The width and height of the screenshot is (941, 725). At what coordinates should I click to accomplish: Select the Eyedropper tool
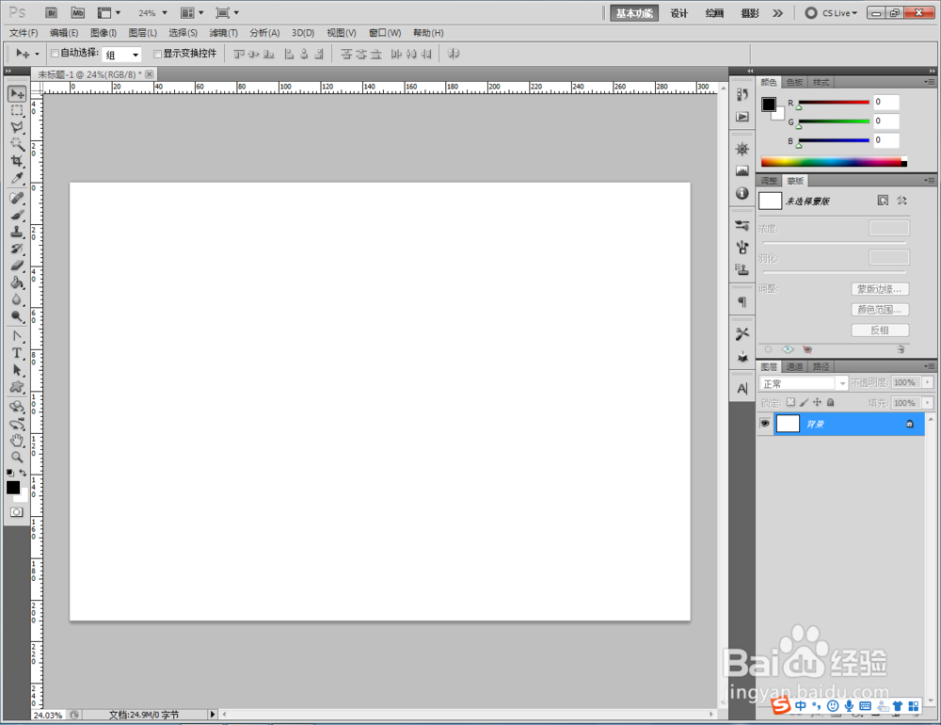click(17, 178)
